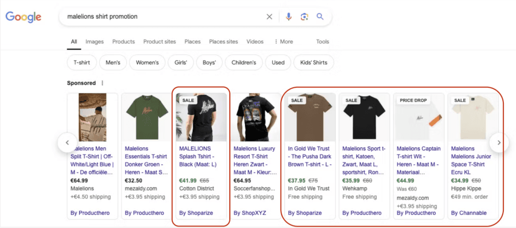Switch to the Places tab
516x228 pixels.
tap(192, 42)
